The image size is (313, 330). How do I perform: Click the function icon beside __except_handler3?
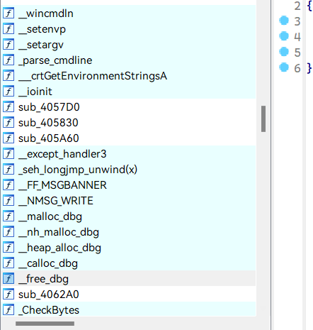point(8,154)
